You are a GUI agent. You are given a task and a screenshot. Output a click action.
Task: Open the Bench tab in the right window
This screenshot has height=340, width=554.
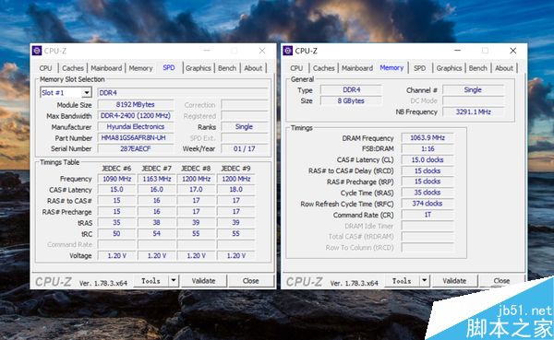point(477,68)
